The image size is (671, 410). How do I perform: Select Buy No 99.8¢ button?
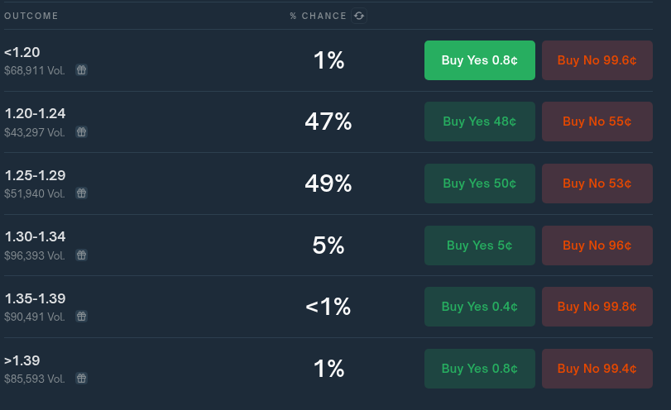597,307
